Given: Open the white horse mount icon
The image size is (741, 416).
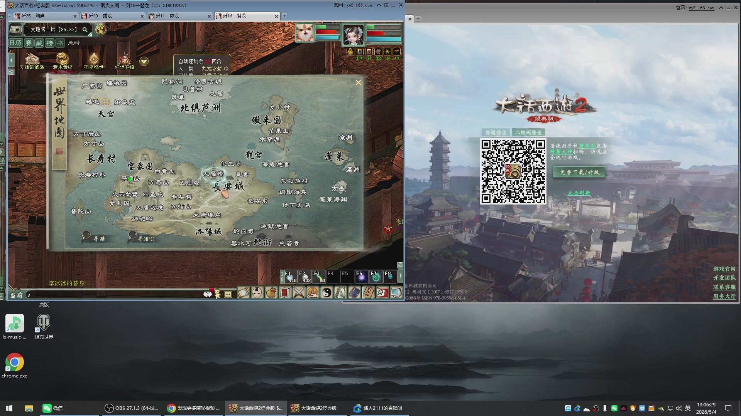Looking at the screenshot, I should pyautogui.click(x=340, y=293).
